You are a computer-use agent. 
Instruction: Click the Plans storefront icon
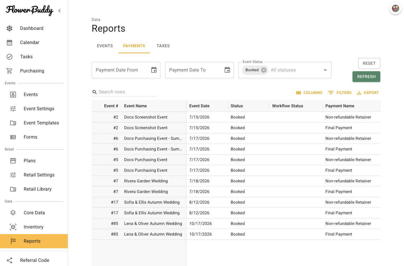[13, 161]
